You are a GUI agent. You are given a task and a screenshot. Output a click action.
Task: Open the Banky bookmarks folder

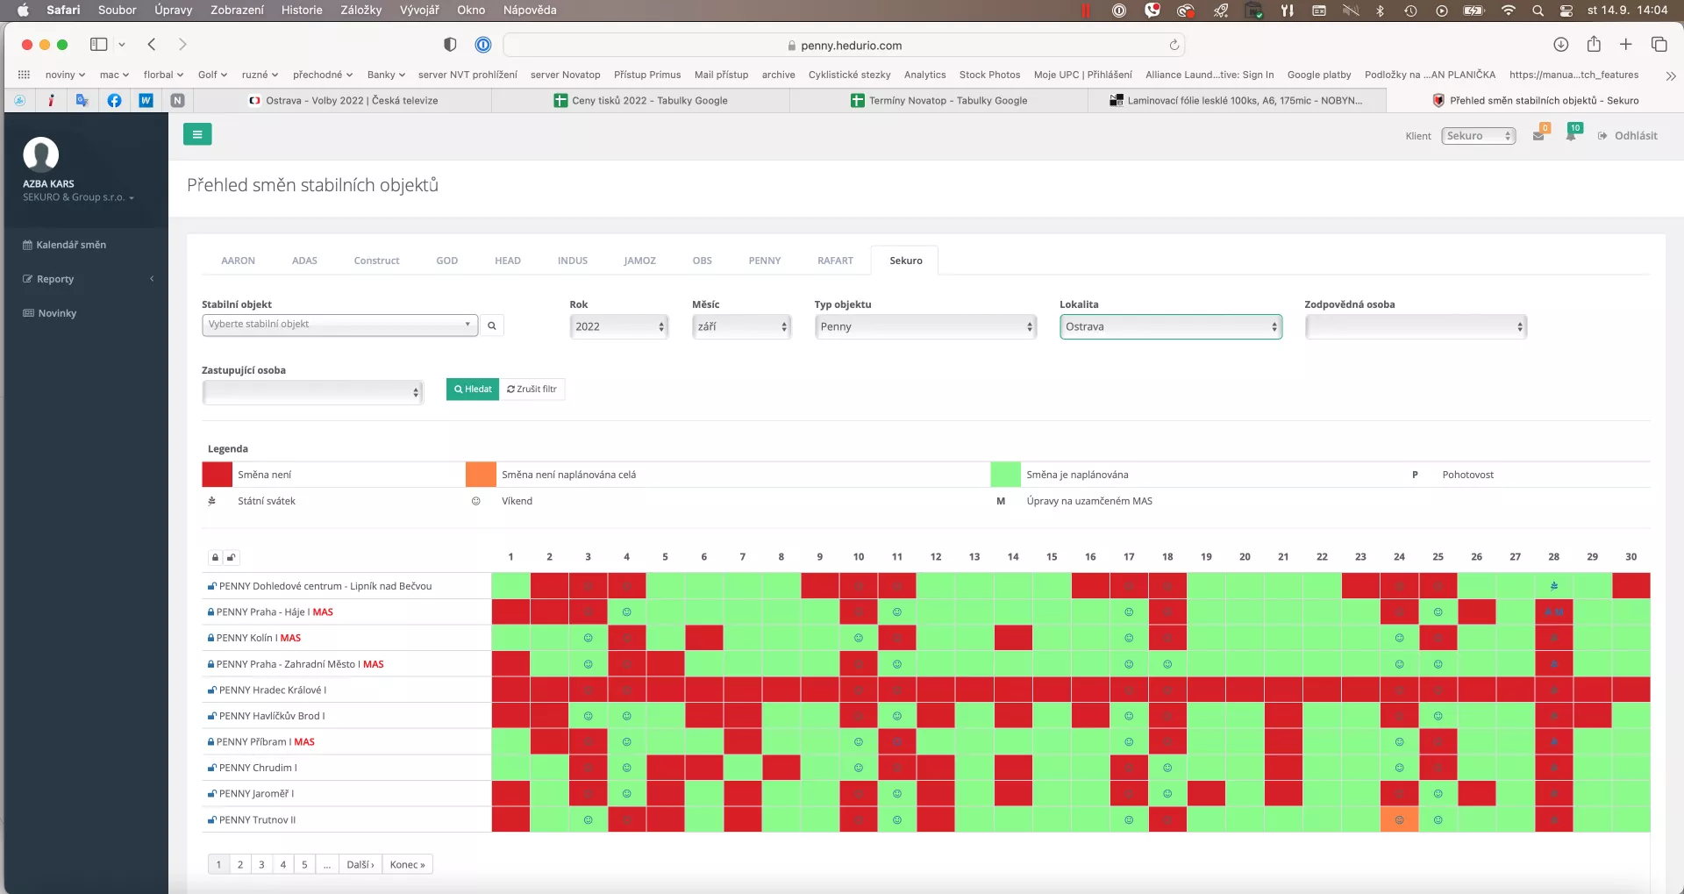(x=386, y=75)
